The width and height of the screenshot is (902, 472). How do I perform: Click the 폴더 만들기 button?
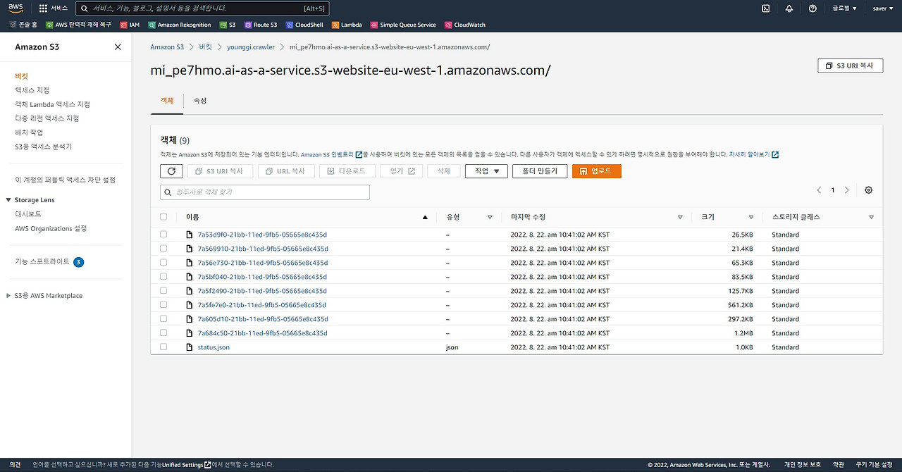tap(540, 171)
